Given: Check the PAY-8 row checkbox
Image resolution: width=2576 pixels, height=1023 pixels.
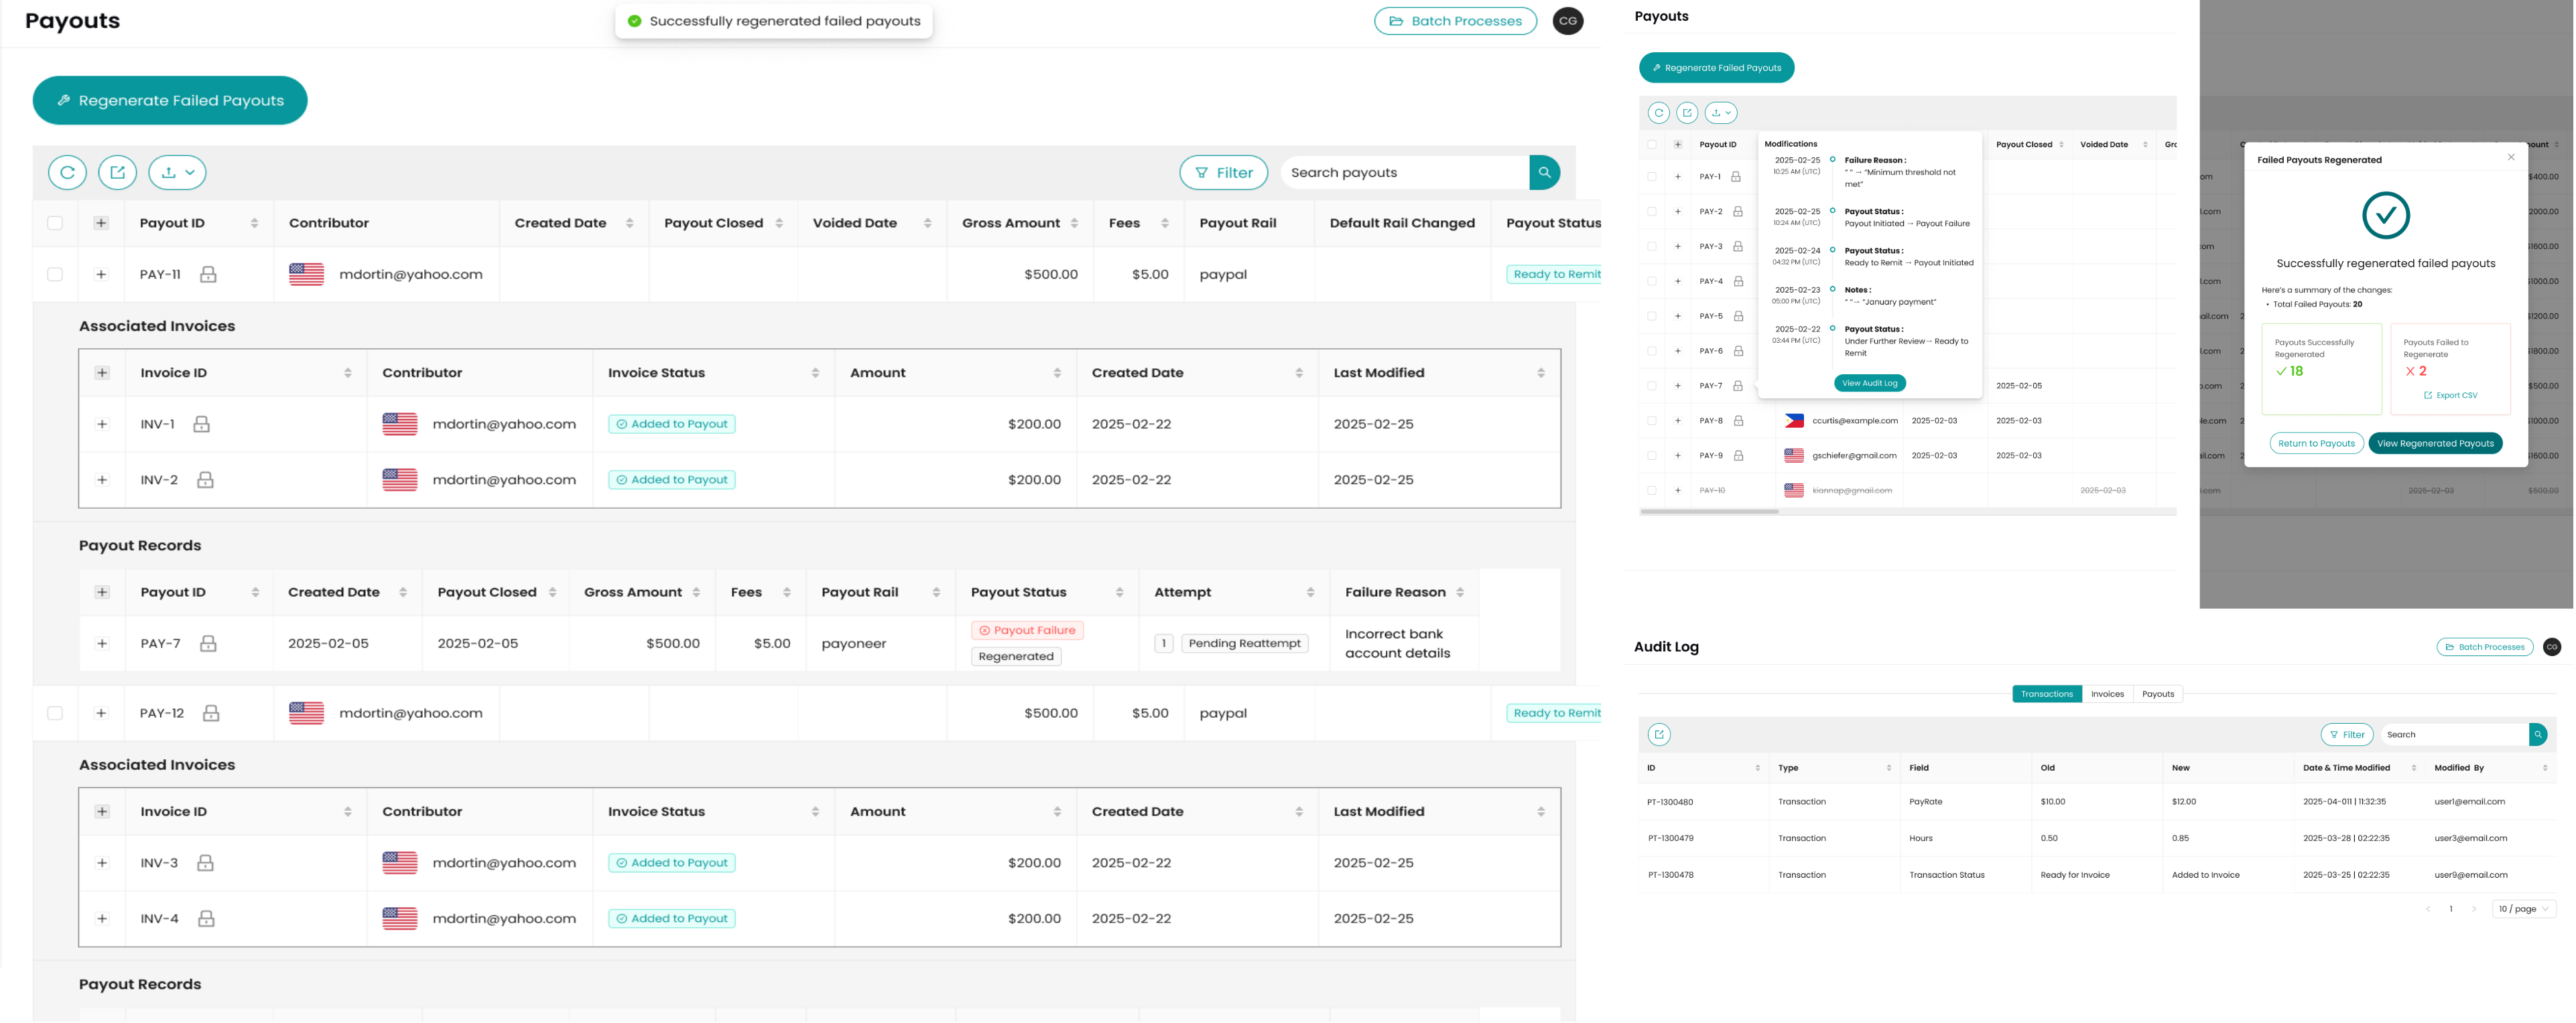Looking at the screenshot, I should 1652,420.
